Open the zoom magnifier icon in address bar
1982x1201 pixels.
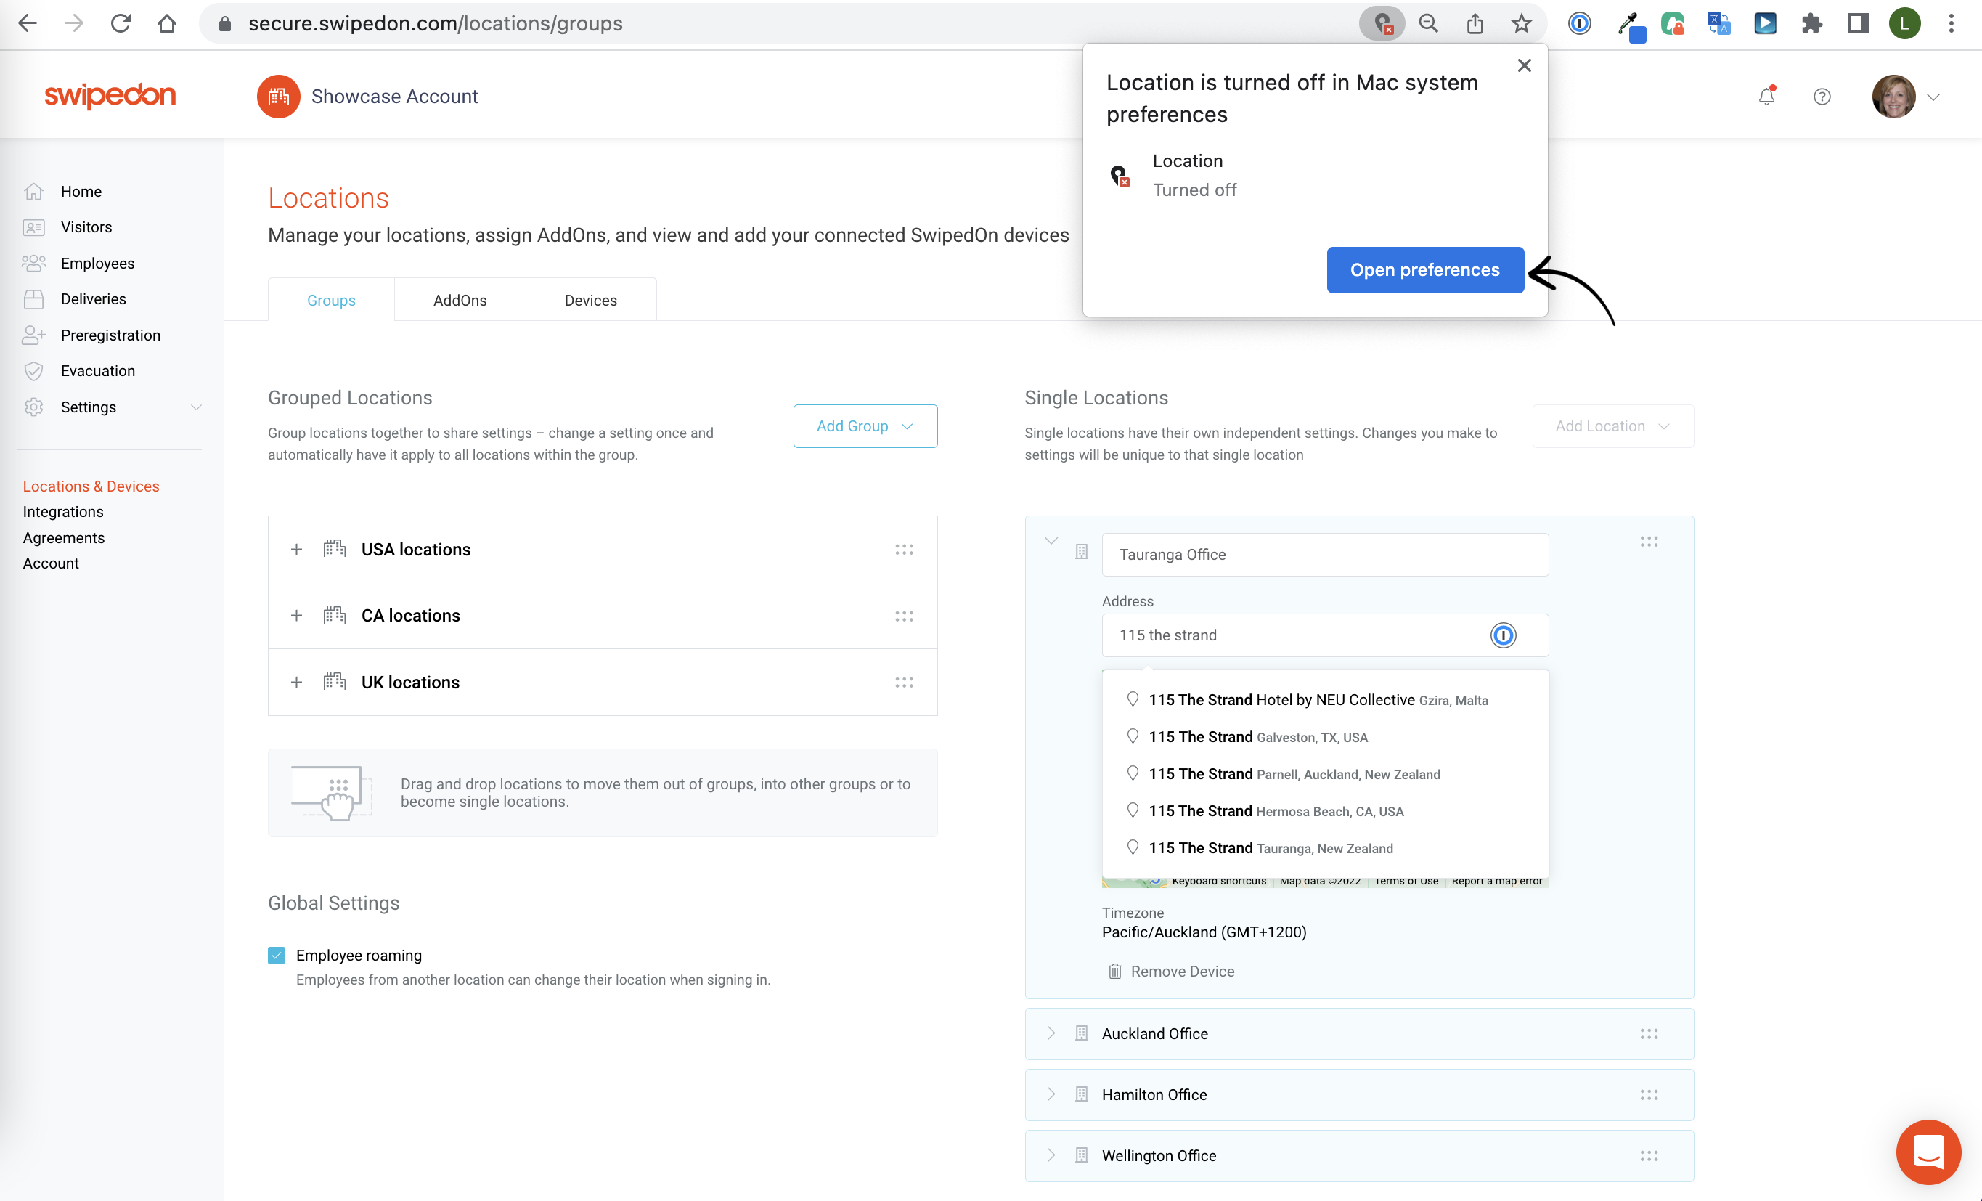click(1429, 23)
